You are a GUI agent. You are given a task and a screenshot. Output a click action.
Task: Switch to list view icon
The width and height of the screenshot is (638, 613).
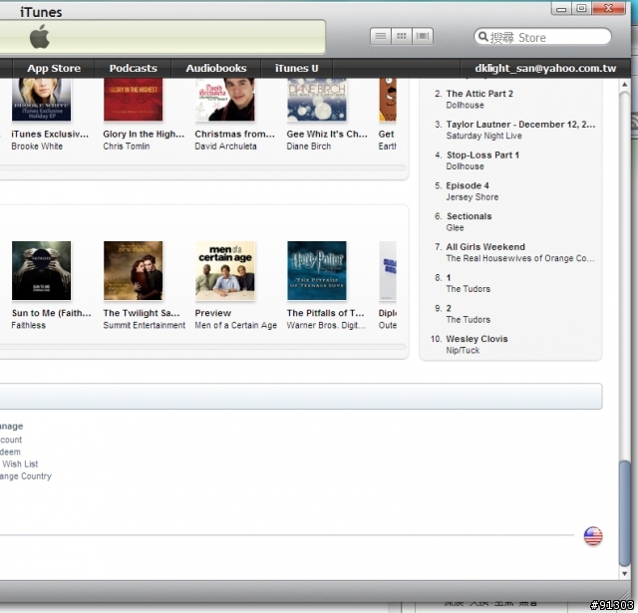point(381,36)
